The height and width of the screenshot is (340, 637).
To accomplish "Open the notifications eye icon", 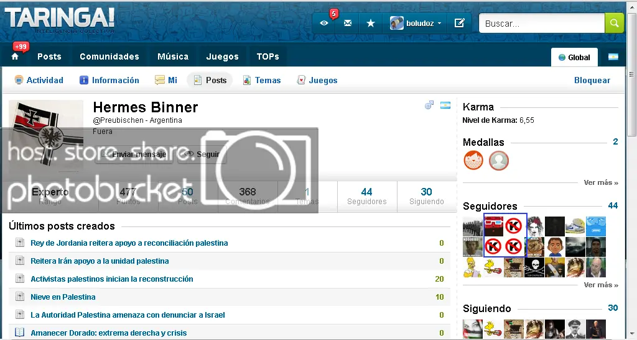I will (323, 24).
